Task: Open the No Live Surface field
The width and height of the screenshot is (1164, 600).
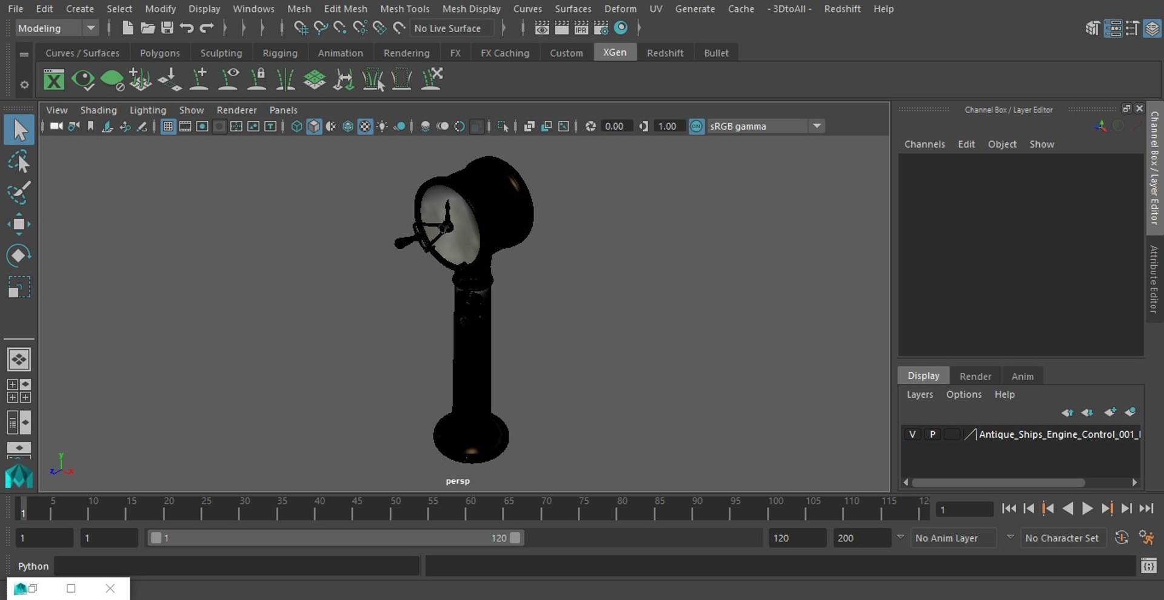Action: (x=452, y=28)
